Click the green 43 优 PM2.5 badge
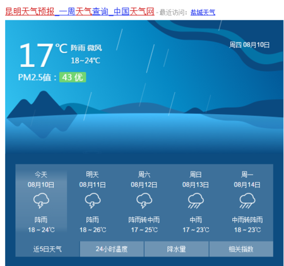The image size is (284, 266). tap(73, 77)
